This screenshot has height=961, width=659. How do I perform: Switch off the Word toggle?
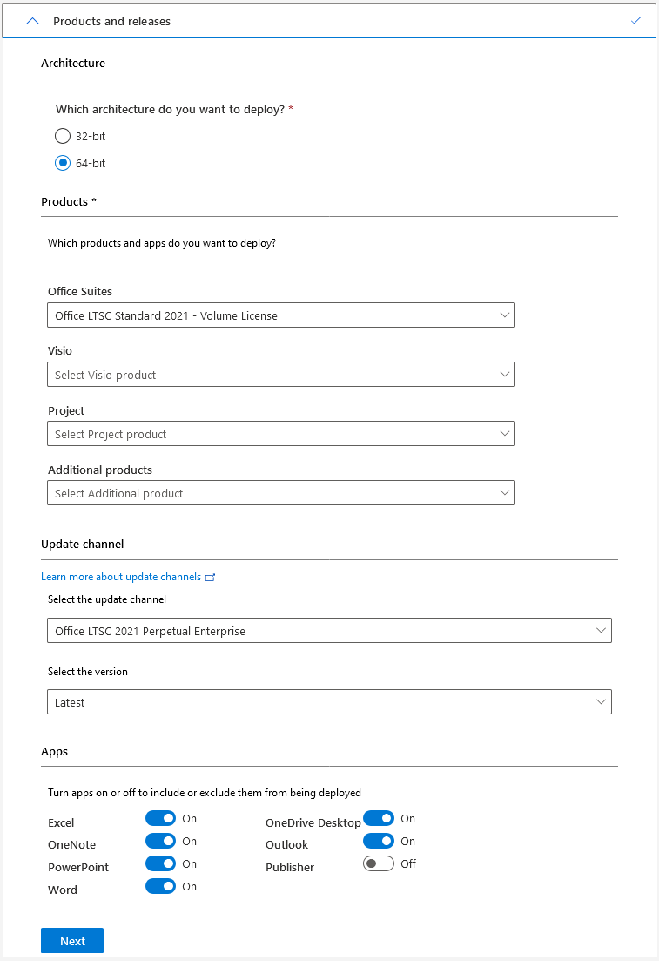[x=160, y=887]
